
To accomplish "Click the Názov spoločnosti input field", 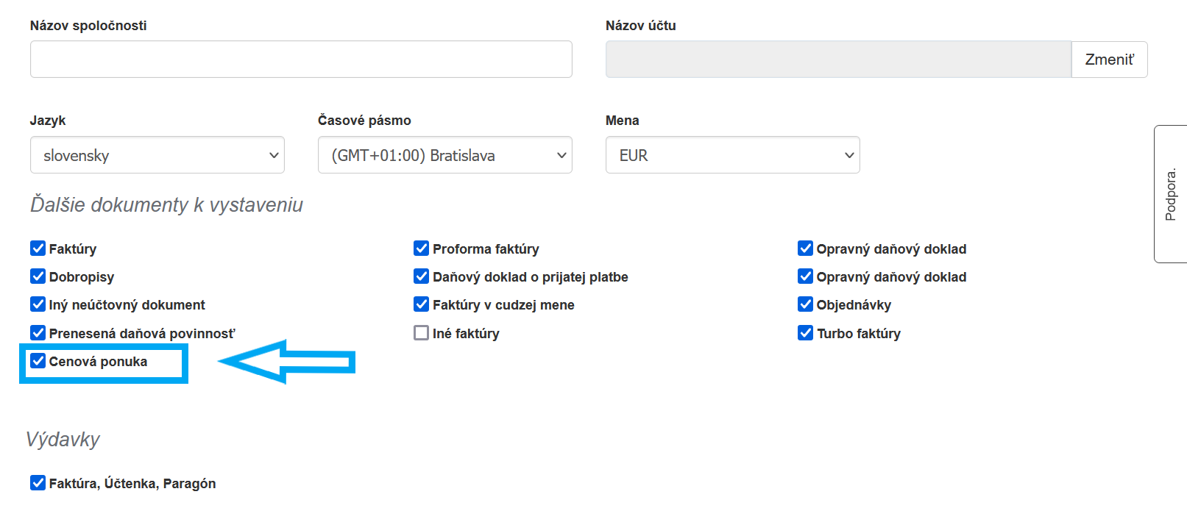I will [x=301, y=60].
